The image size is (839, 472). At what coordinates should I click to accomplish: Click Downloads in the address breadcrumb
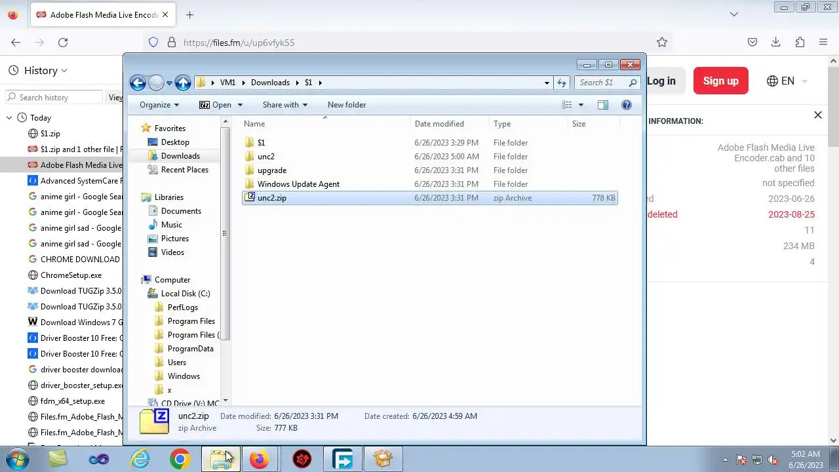point(270,83)
